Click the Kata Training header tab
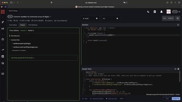The image size is (182, 102). coord(13,11)
